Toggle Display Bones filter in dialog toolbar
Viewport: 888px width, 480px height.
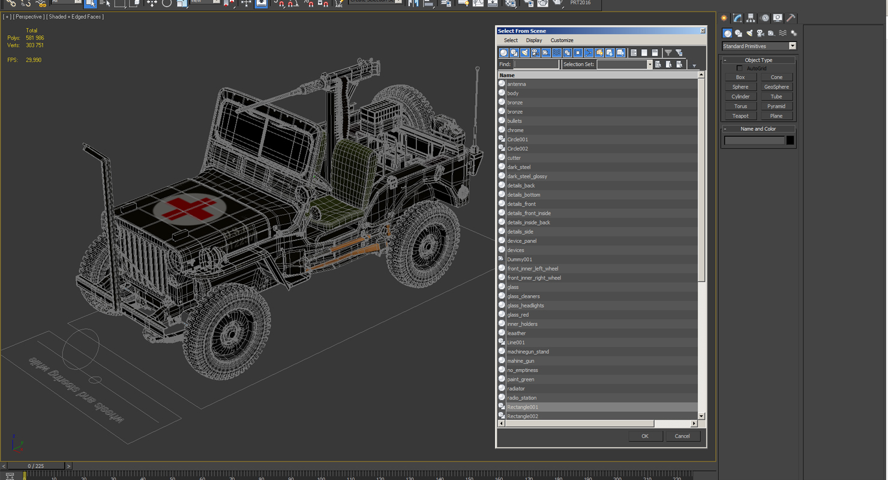click(x=589, y=53)
